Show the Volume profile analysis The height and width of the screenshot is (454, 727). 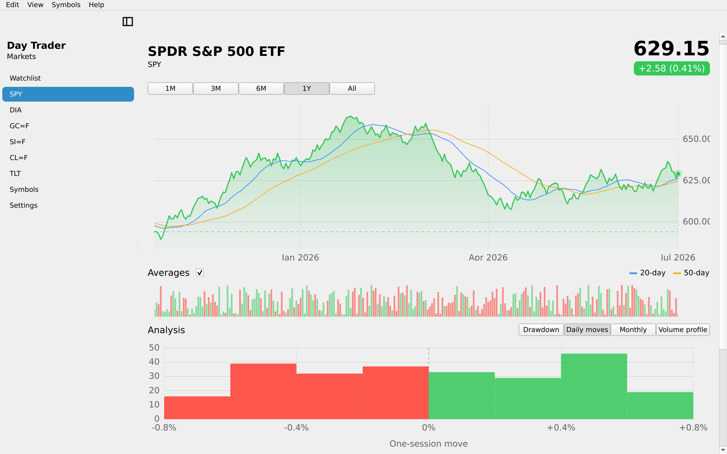(x=683, y=330)
